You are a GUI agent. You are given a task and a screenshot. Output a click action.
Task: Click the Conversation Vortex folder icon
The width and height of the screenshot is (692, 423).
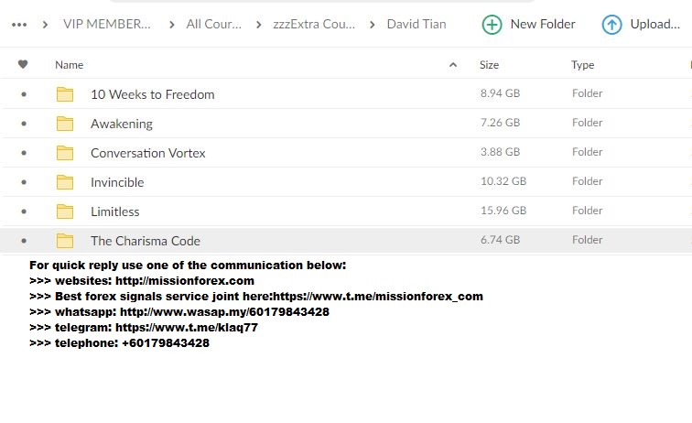point(65,153)
